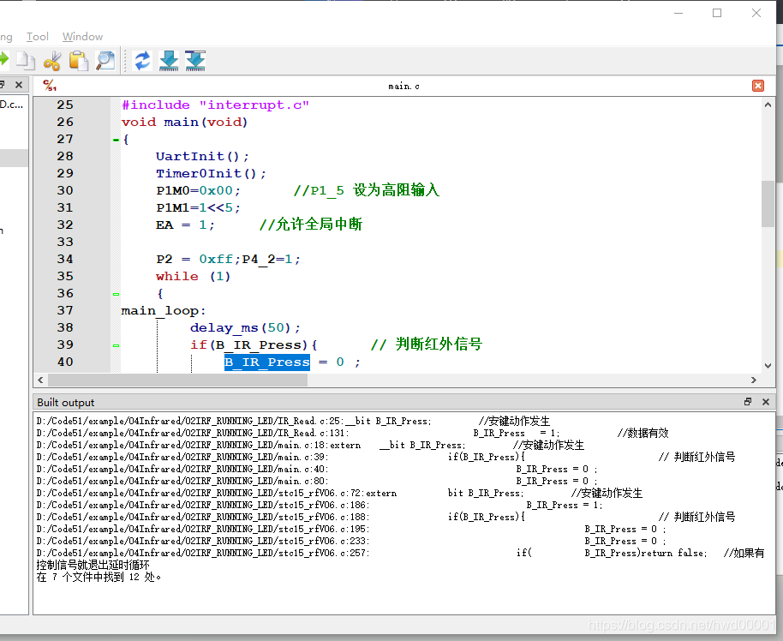Viewport: 783px width, 641px height.
Task: Collapse code fold at line 36
Action: click(x=116, y=294)
